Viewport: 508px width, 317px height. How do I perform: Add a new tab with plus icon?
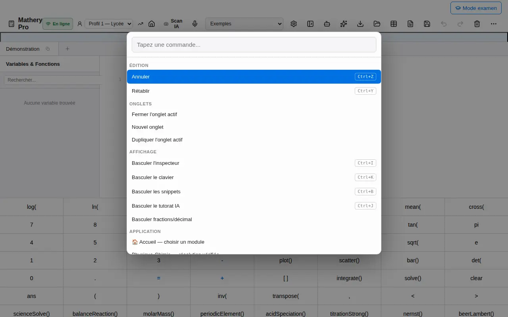(x=67, y=49)
